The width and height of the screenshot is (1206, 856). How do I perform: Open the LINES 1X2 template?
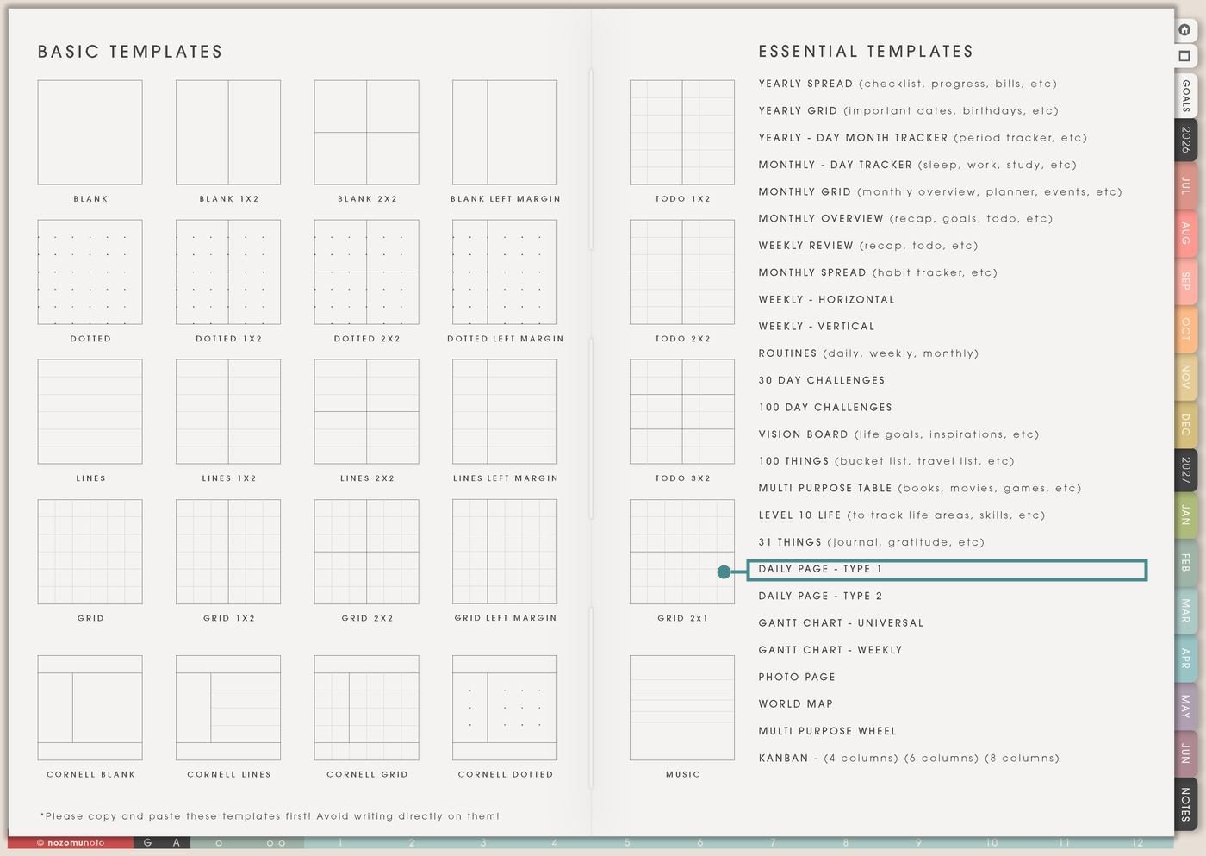point(228,412)
